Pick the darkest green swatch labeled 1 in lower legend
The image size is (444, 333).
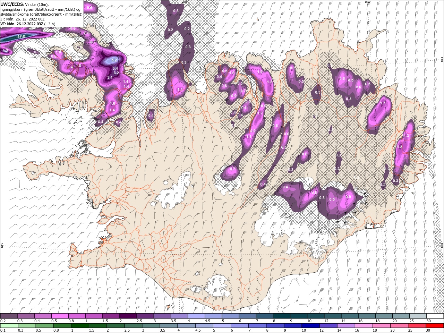(80, 326)
